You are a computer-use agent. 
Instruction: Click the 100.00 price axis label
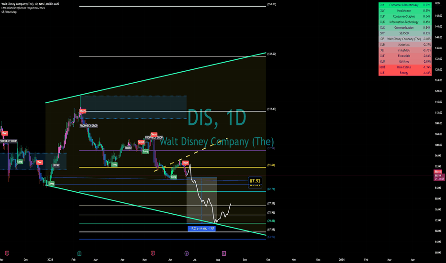coord(438,145)
